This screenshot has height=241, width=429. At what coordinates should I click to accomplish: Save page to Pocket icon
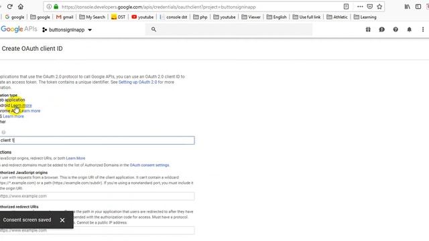click(369, 7)
